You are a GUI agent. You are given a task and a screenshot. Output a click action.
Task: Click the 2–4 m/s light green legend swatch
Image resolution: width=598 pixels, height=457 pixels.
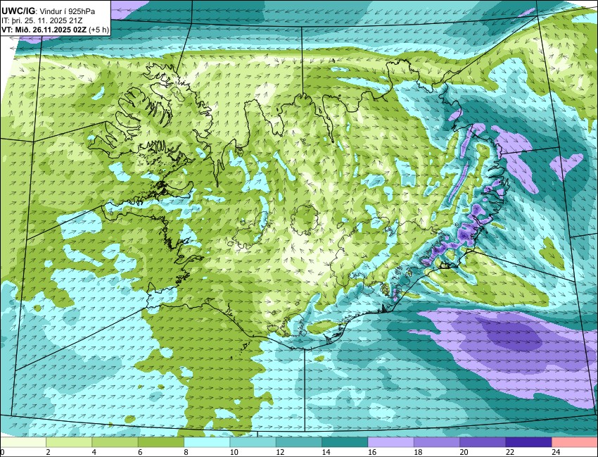pyautogui.click(x=69, y=442)
